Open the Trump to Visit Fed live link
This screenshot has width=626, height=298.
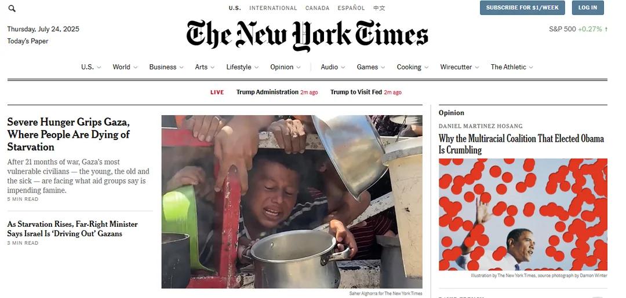tap(356, 92)
